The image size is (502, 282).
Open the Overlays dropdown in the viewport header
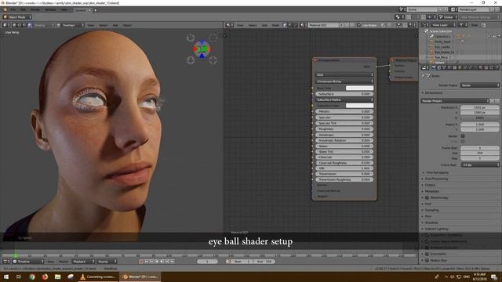[71, 25]
